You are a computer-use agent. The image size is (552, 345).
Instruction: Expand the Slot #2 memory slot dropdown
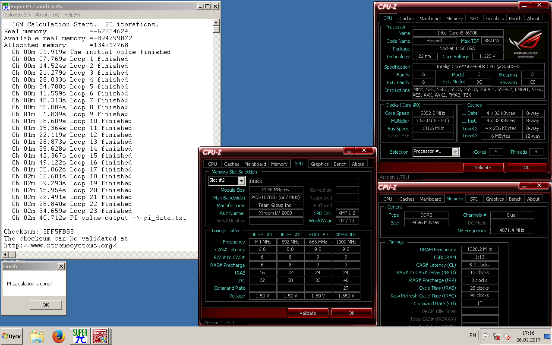click(241, 180)
